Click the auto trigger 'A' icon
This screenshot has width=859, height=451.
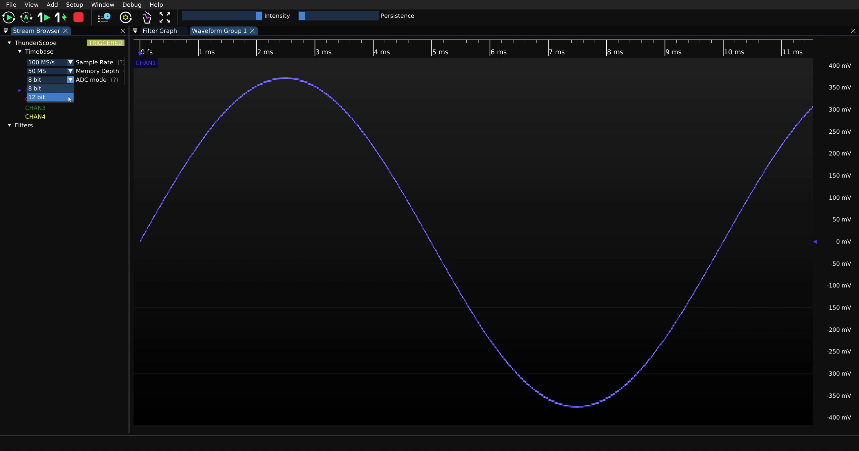[26, 17]
